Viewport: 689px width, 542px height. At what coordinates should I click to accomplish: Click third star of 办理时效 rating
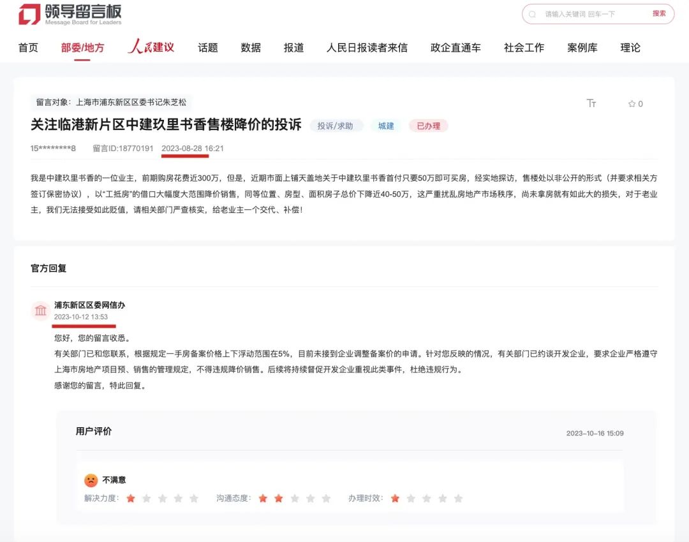(427, 498)
